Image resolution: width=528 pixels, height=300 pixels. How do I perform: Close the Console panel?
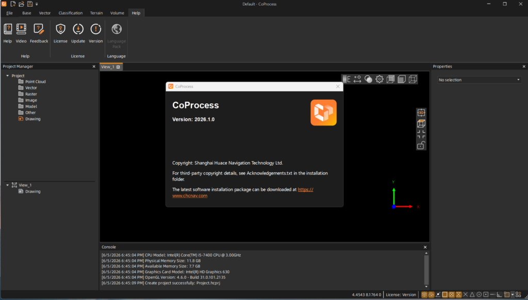[425, 247]
